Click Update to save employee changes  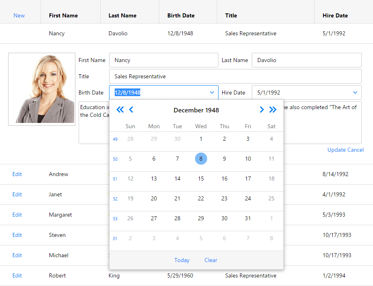click(337, 150)
